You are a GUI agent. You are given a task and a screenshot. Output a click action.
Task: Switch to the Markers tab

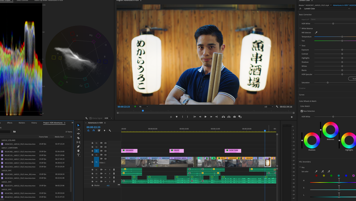pyautogui.click(x=22, y=123)
